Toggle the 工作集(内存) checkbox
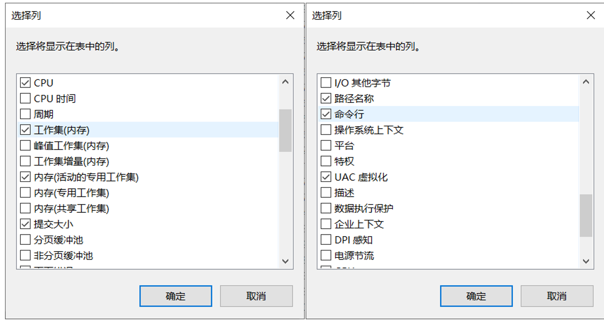The width and height of the screenshot is (604, 322). (25, 130)
